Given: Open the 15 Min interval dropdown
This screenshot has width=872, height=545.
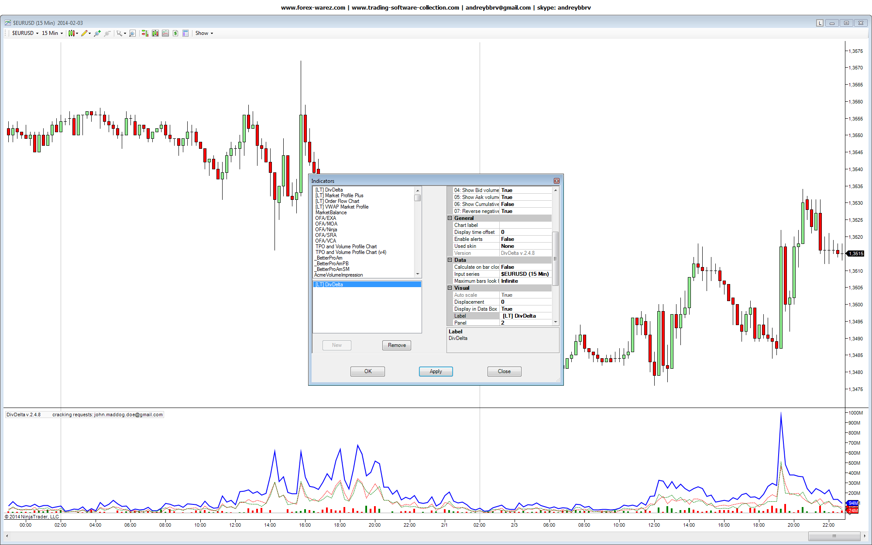Looking at the screenshot, I should tap(52, 33).
